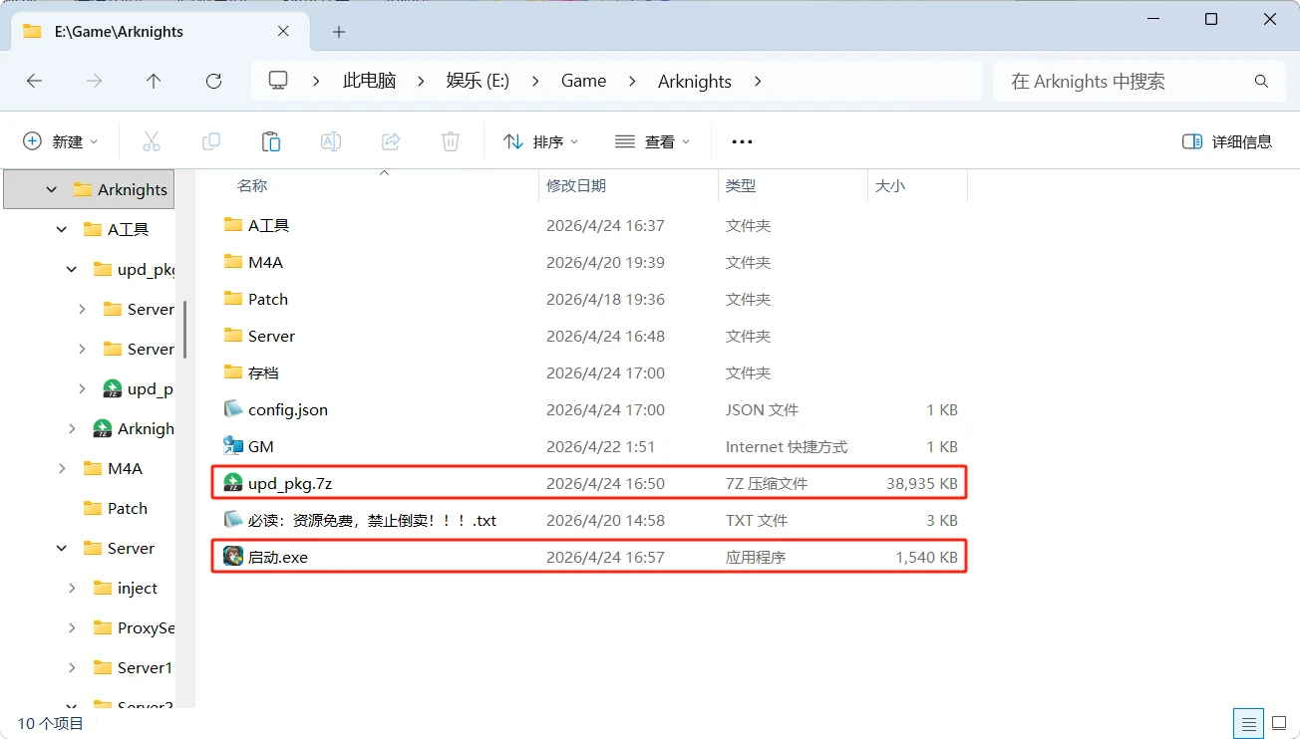The image size is (1300, 739).
Task: Open the three-dot more options menu
Action: click(x=742, y=141)
